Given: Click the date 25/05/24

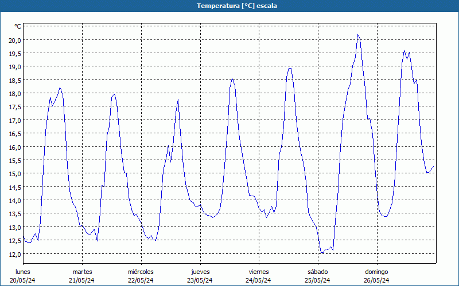Looking at the screenshot, I should click(x=317, y=281).
